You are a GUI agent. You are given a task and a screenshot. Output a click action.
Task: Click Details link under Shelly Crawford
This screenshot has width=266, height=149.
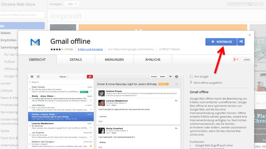coord(114,133)
